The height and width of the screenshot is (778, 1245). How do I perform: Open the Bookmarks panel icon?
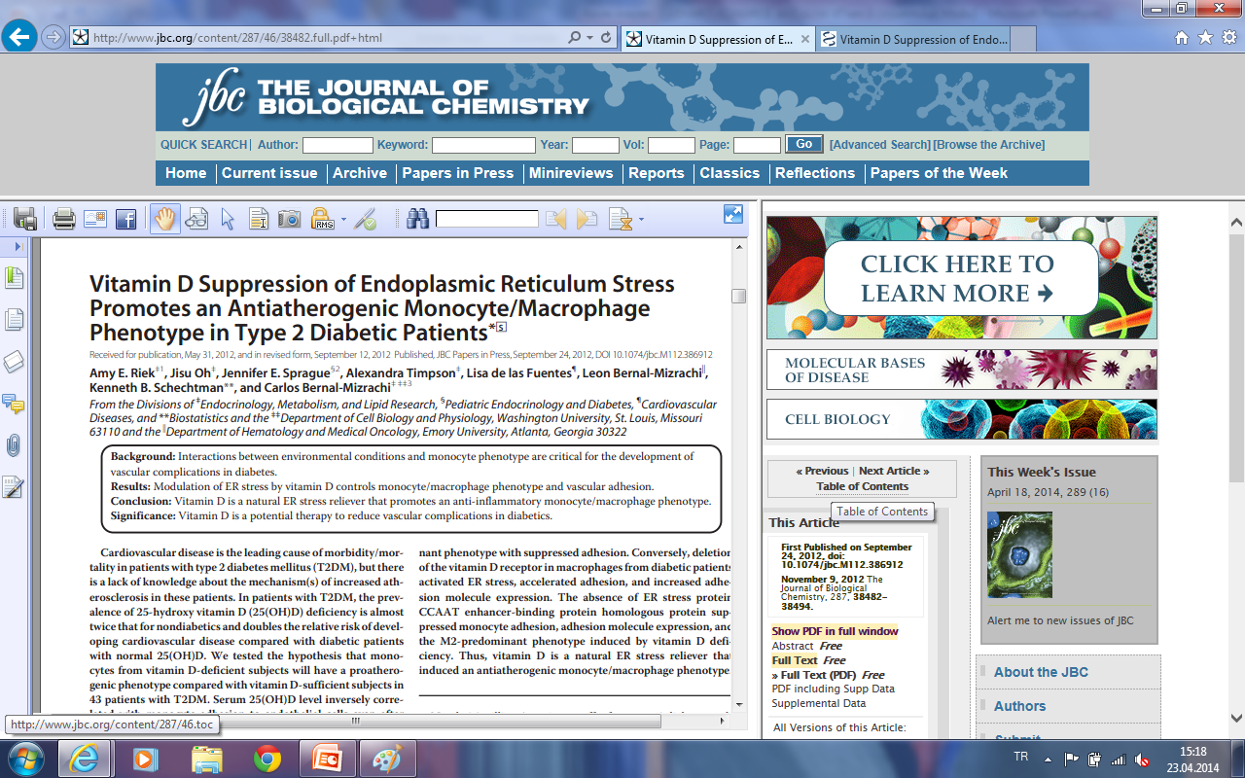[x=14, y=278]
